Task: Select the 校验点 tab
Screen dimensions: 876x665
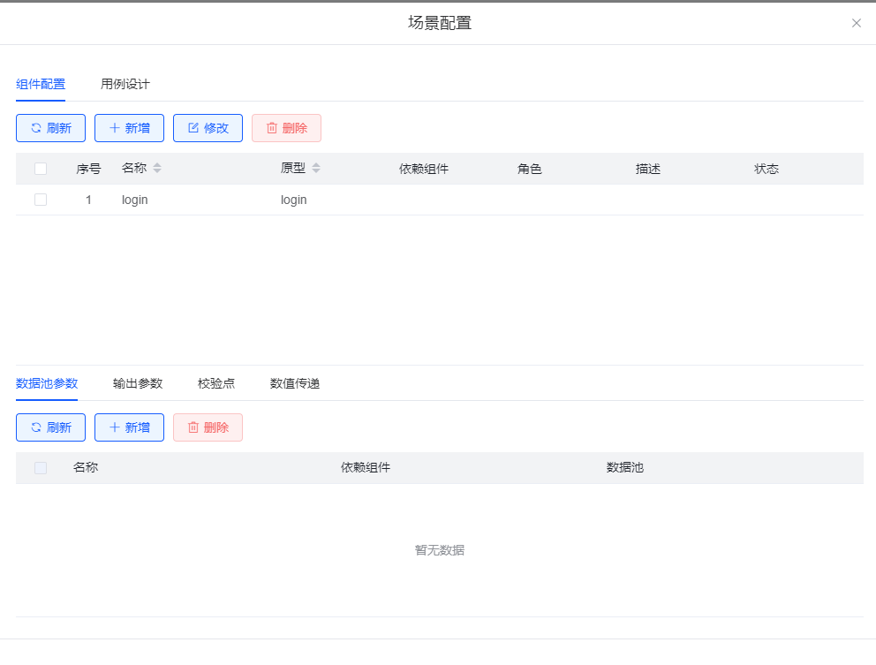Action: click(x=216, y=383)
